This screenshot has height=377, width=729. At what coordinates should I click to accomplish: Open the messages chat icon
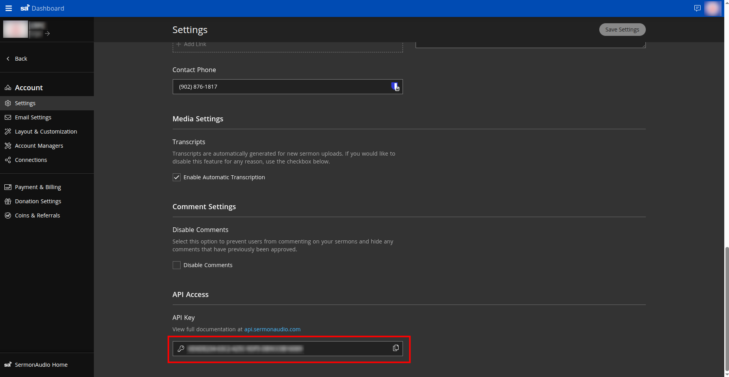[x=697, y=8]
